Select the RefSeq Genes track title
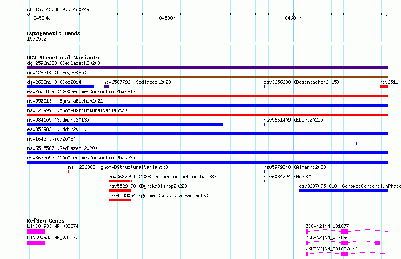The image size is (401, 259). 46,221
